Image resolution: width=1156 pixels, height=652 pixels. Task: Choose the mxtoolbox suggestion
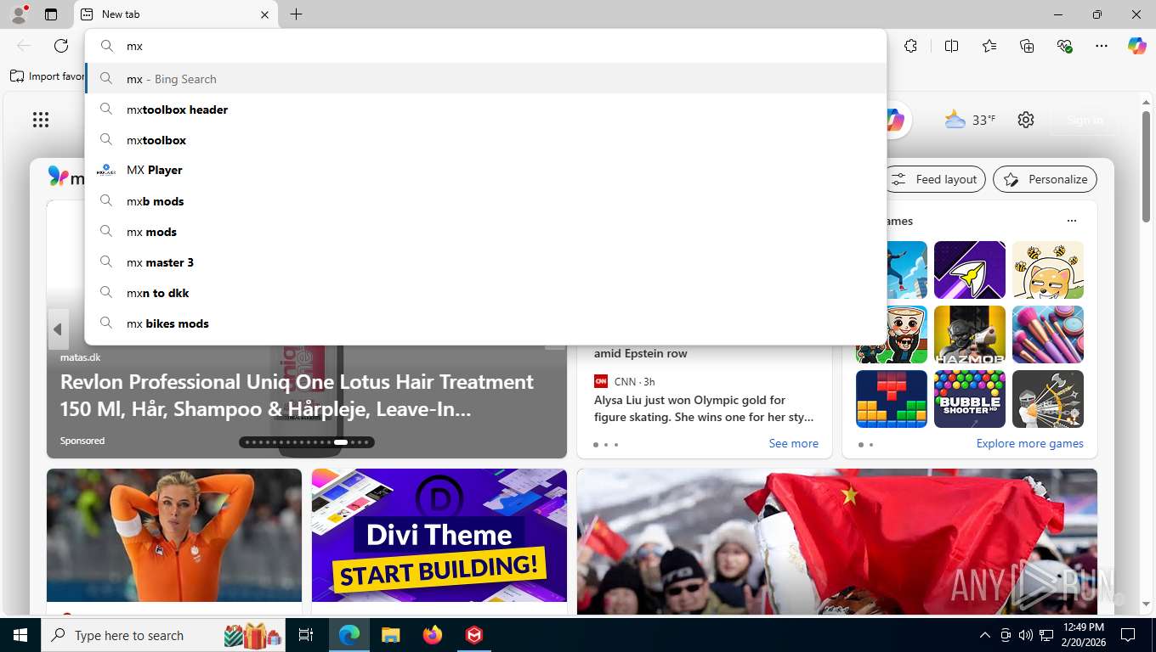click(x=485, y=140)
